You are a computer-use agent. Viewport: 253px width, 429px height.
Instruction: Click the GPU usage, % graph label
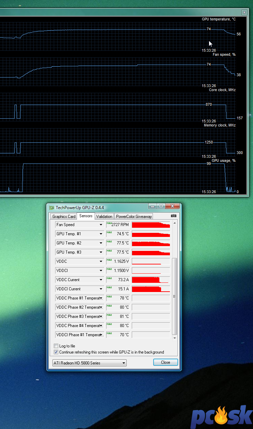[223, 161]
